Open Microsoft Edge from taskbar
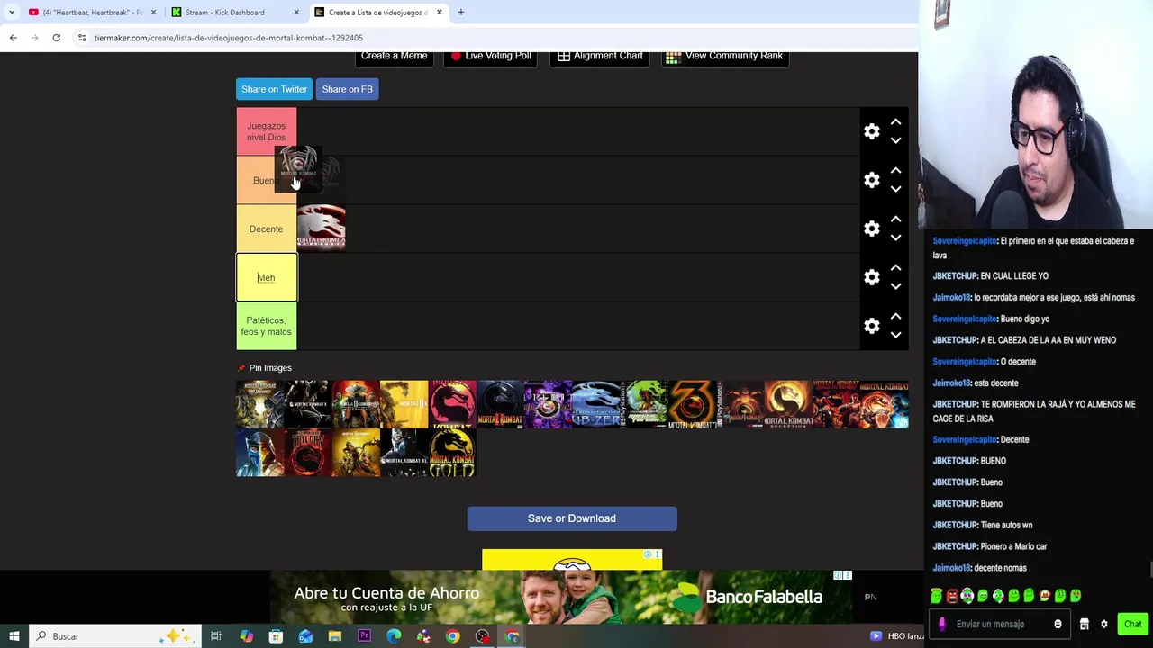Screen dimensions: 1153x648 point(394,636)
